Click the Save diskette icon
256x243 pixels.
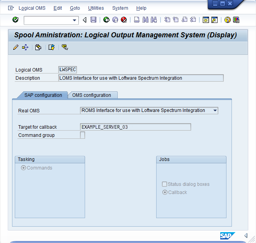pos(93,20)
